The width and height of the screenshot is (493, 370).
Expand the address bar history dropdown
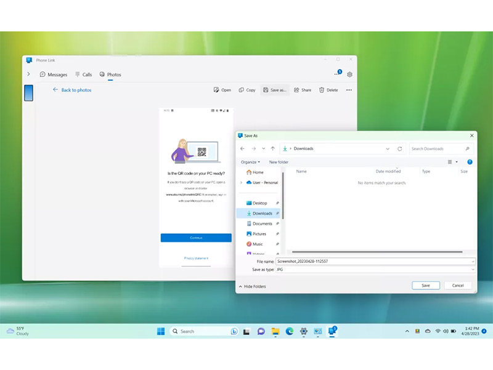tap(388, 149)
